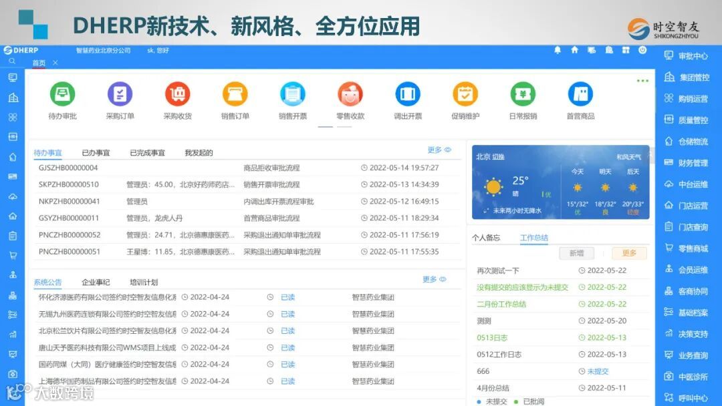Open the weather widget
The height and width of the screenshot is (406, 722).
coord(560,182)
